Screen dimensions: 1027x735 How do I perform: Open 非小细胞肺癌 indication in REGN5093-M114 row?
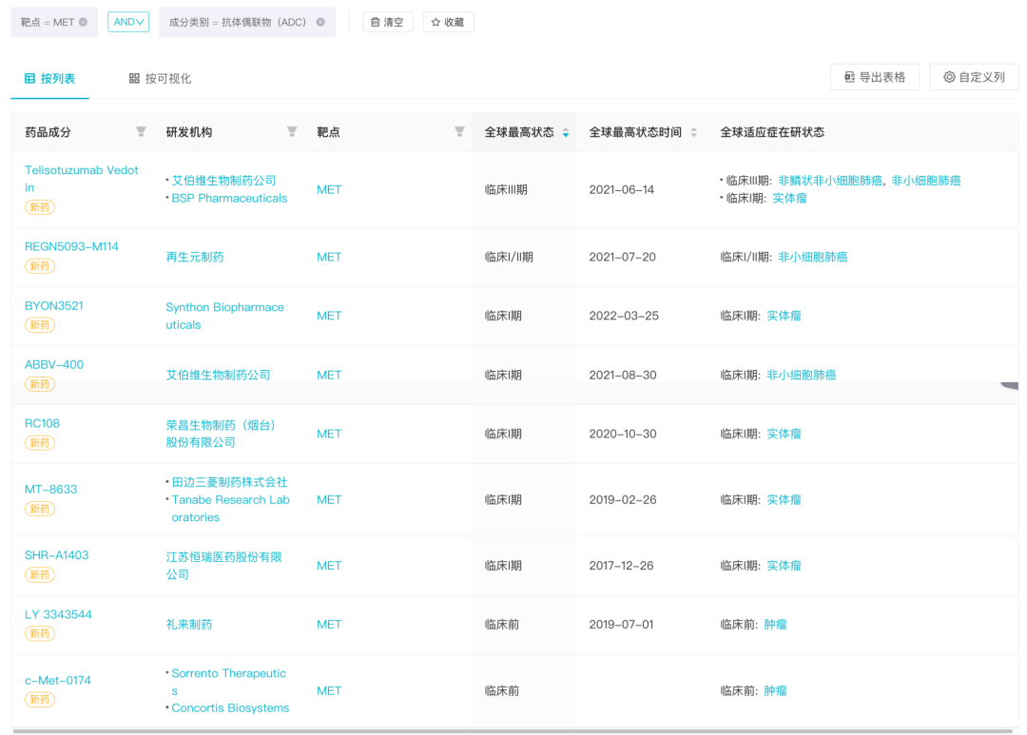coord(812,257)
